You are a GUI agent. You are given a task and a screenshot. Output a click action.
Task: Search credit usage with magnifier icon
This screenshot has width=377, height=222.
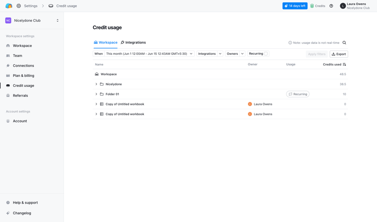344,43
